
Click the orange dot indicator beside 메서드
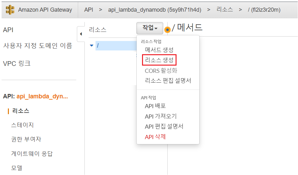click(x=167, y=30)
